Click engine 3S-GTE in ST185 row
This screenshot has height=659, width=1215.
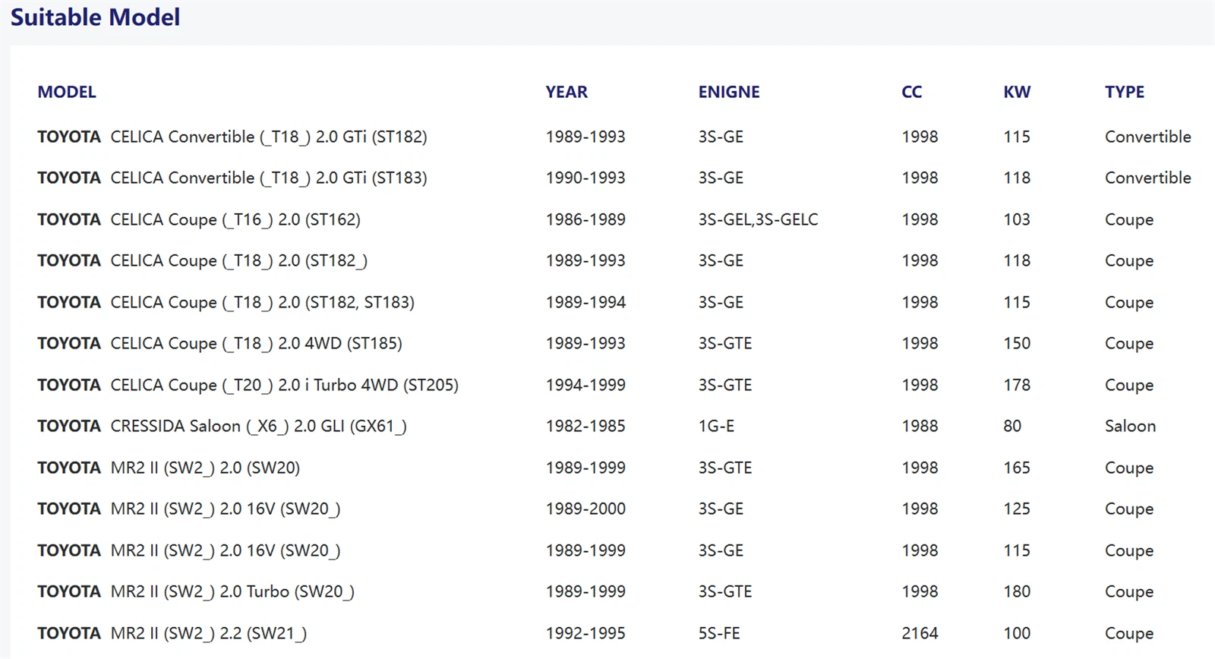click(x=725, y=343)
